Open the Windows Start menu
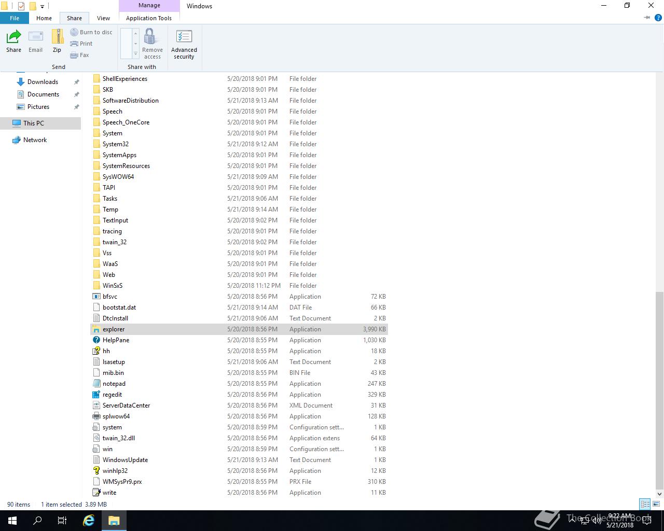Image resolution: width=664 pixels, height=531 pixels. point(12,521)
